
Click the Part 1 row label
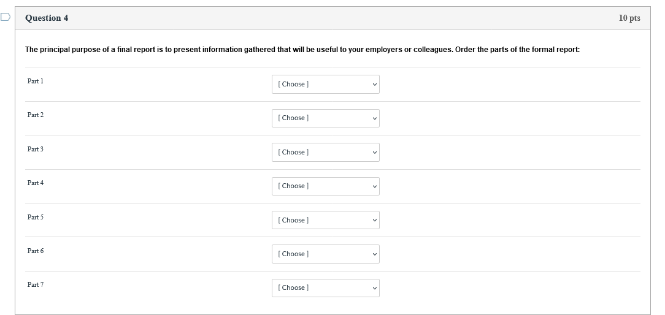tap(36, 82)
